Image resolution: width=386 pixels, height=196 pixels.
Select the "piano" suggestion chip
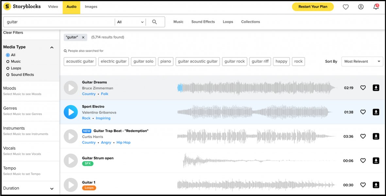pyautogui.click(x=166, y=61)
